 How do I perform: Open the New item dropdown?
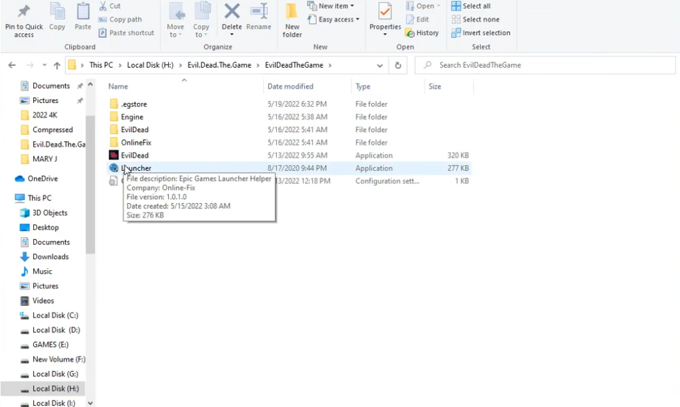point(331,6)
